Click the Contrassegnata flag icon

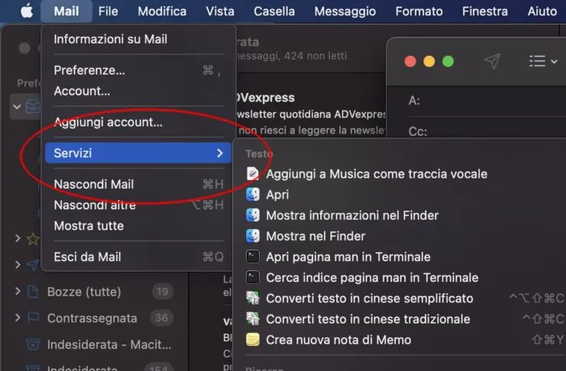tap(33, 318)
